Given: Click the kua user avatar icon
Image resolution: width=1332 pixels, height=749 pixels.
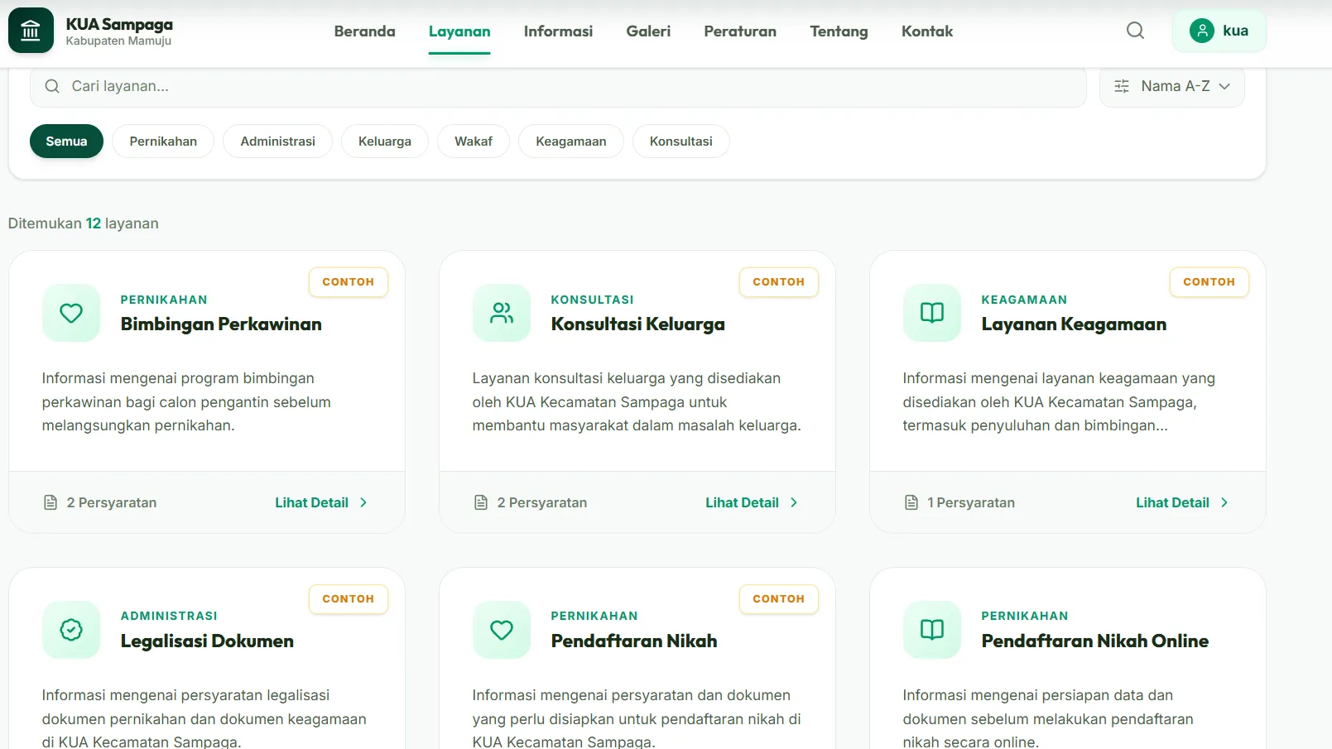Looking at the screenshot, I should click(x=1201, y=31).
